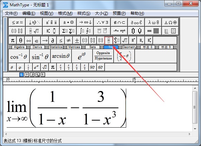The width and height of the screenshot is (201, 146).
Task: Insert the e^iθ expression
Action: tap(82, 56)
